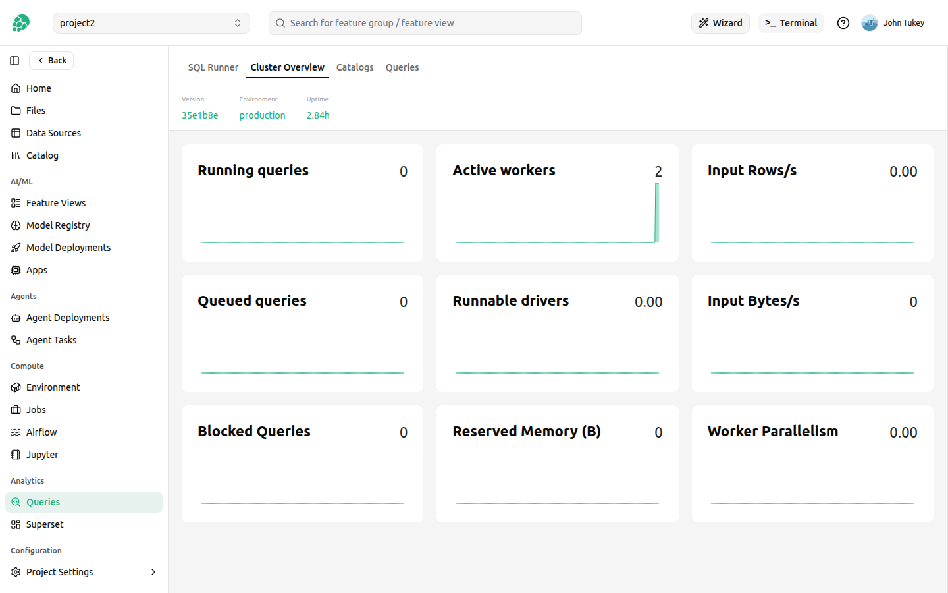Click the Runnable drivers heading
The height and width of the screenshot is (593, 948).
pyautogui.click(x=511, y=301)
